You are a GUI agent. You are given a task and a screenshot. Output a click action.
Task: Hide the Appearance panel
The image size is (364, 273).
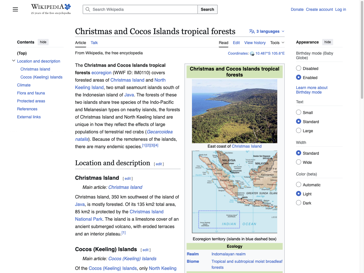pos(328,42)
